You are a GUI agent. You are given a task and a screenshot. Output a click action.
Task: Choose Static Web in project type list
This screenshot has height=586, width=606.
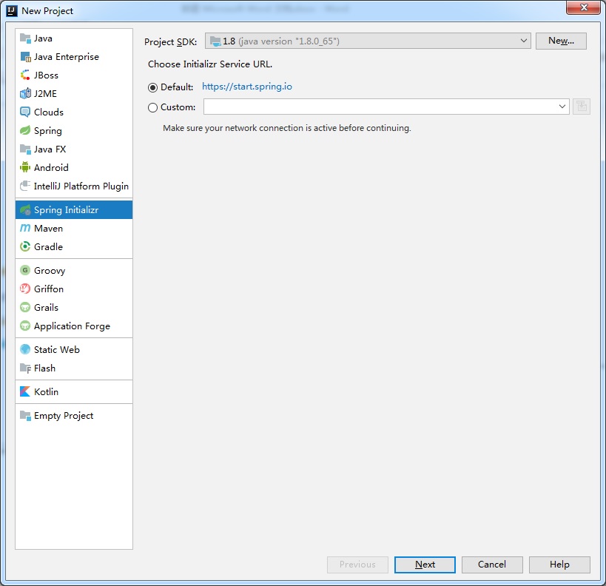56,350
